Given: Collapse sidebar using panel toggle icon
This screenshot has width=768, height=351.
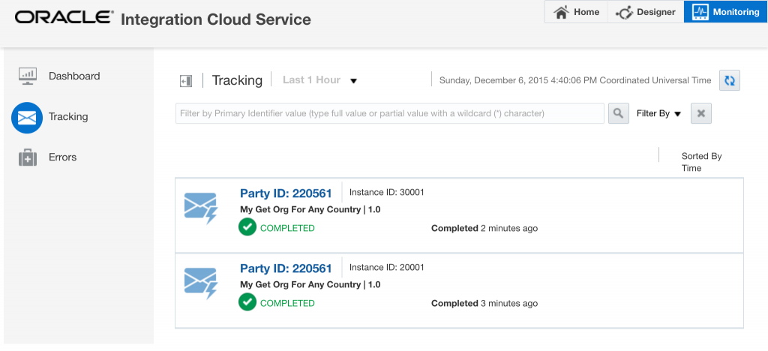Looking at the screenshot, I should pos(186,81).
